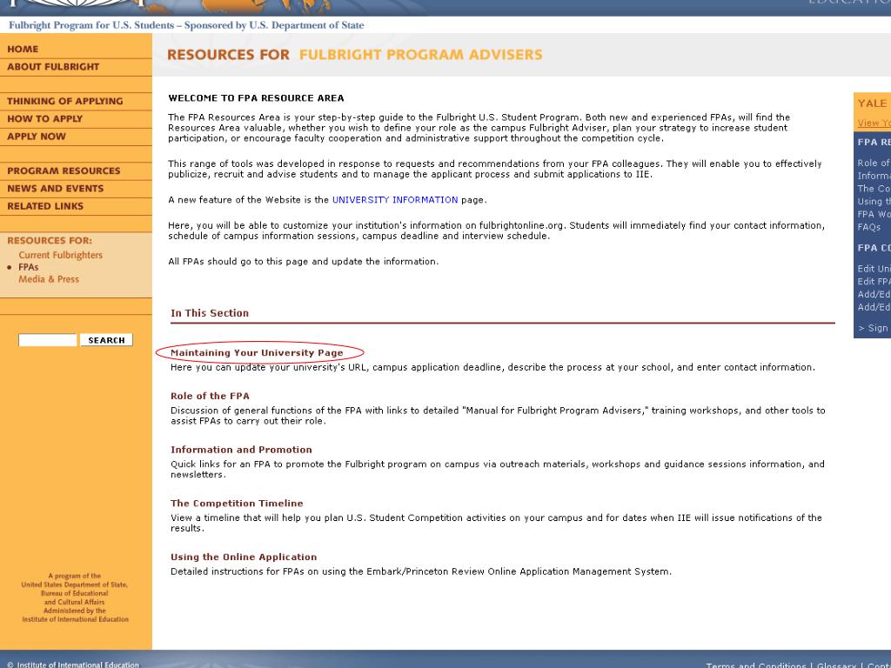Open the HOME navigation item
The image size is (891, 668).
pos(23,50)
